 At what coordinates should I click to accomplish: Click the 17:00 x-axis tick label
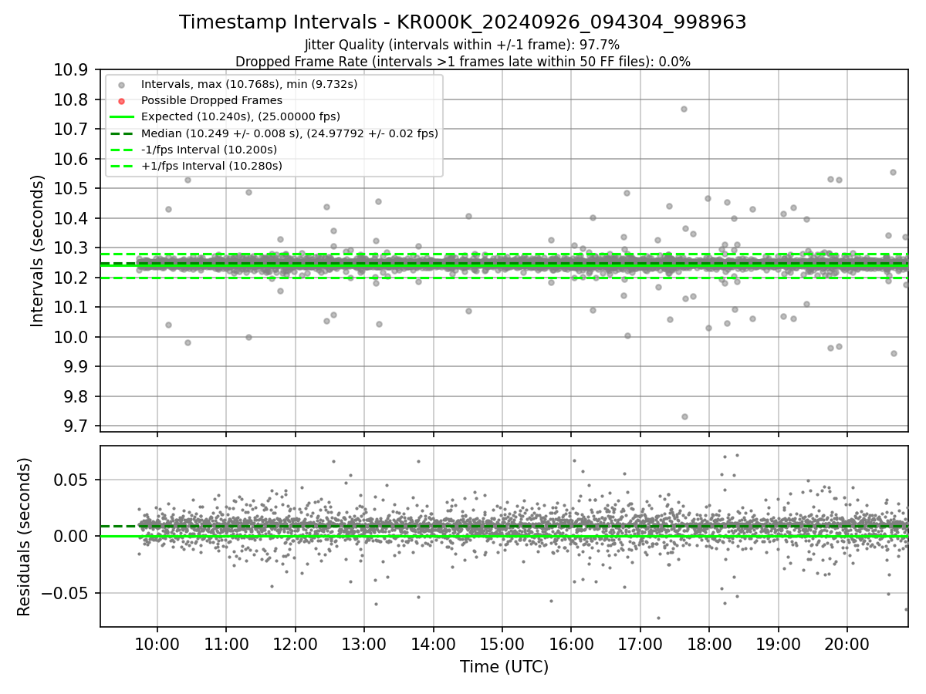click(x=640, y=644)
